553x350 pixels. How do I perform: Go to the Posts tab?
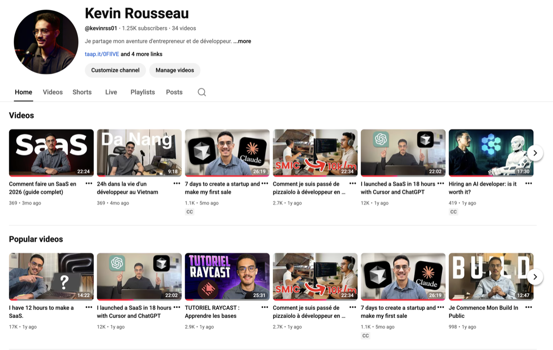[174, 92]
